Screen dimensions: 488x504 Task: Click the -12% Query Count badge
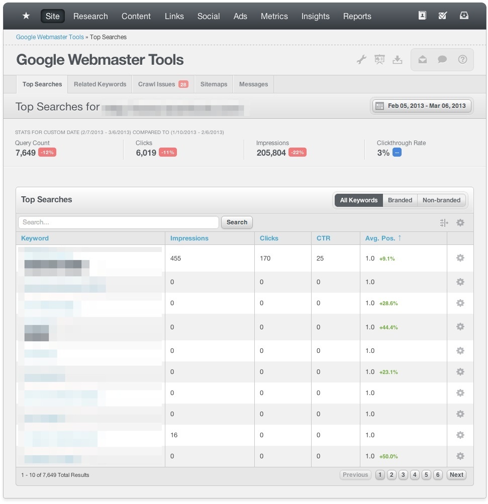47,153
